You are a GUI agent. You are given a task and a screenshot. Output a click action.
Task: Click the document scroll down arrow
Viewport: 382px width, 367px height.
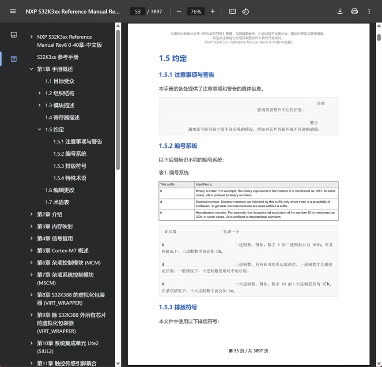(379, 364)
